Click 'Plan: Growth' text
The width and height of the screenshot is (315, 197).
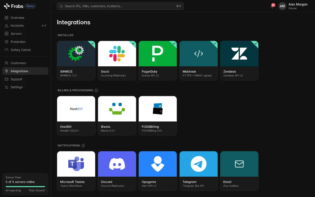(37, 190)
